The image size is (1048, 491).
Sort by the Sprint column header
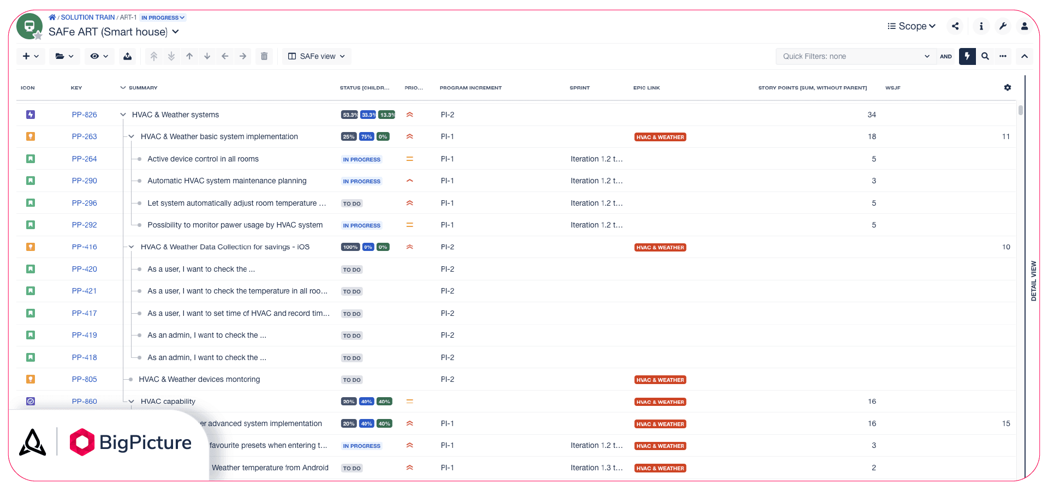579,87
